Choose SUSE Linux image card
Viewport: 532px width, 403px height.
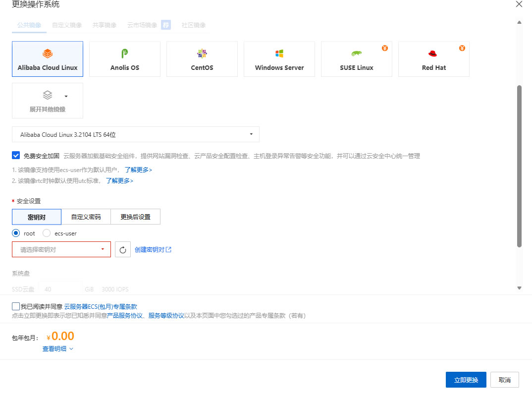(357, 59)
